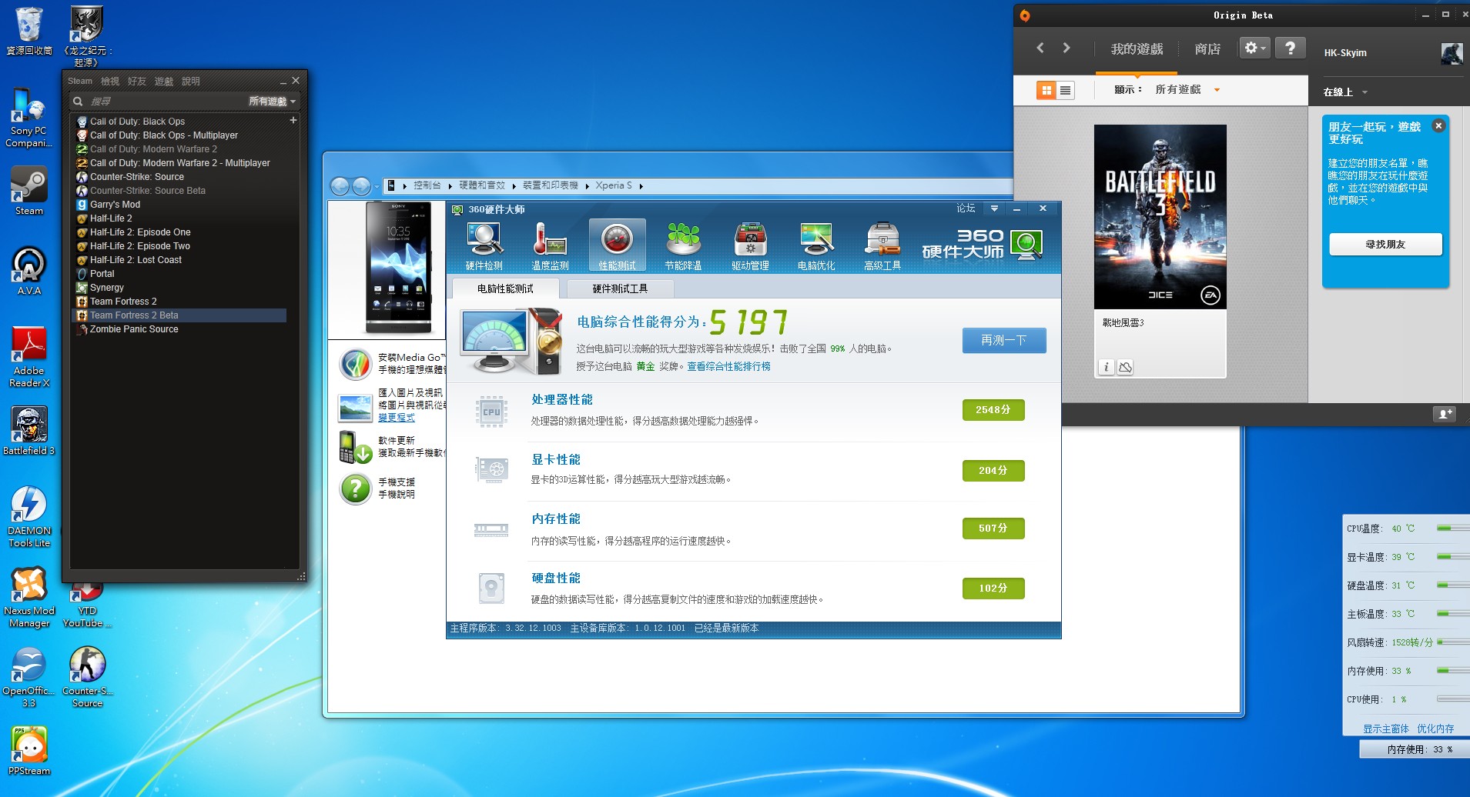Select Team Fortress 2 in Steam list

(x=123, y=302)
